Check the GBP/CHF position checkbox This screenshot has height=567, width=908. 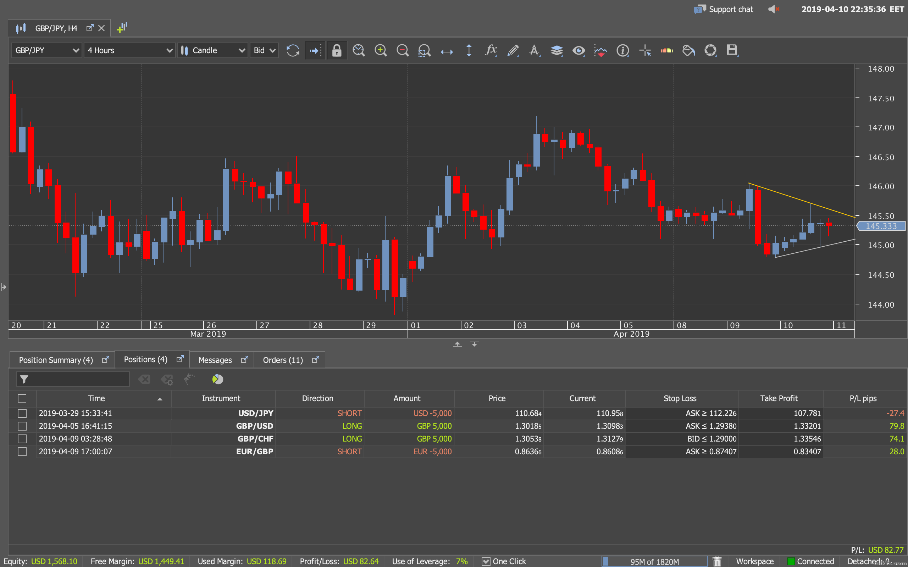tap(22, 439)
